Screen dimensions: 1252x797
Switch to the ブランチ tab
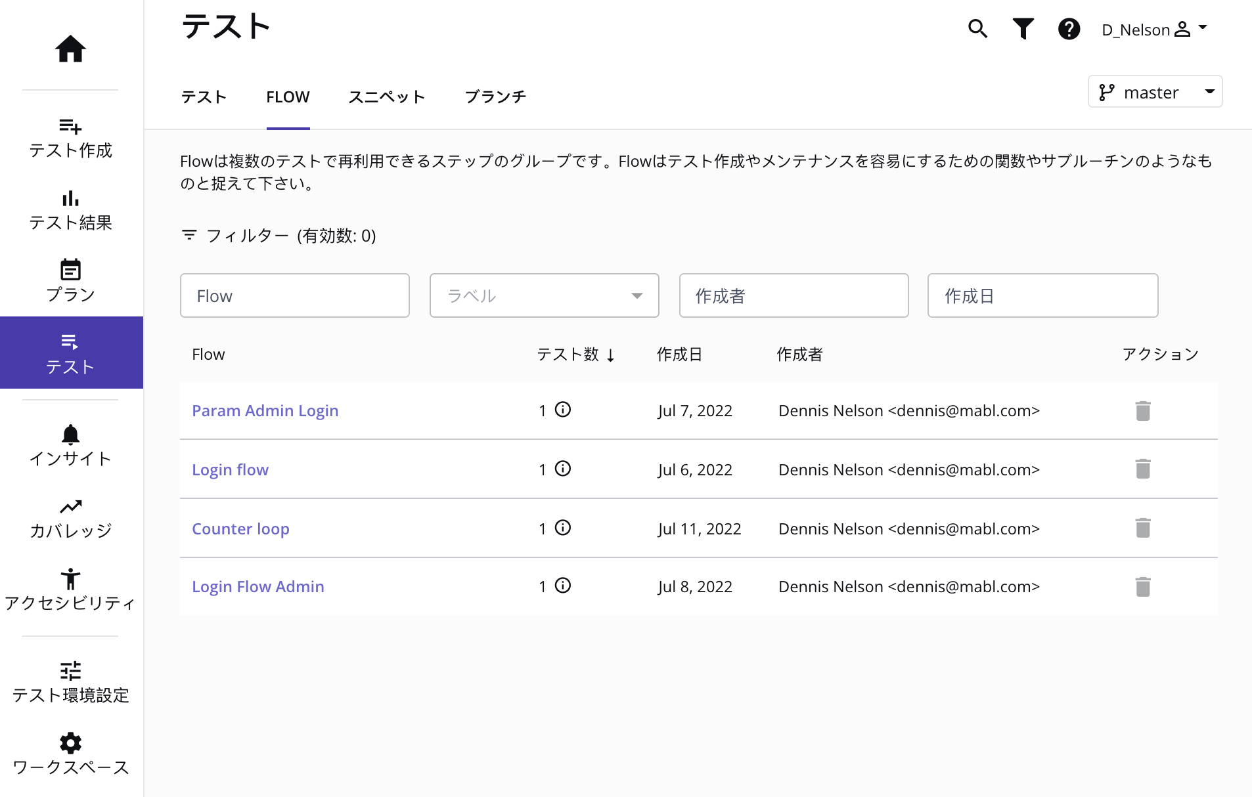pos(495,97)
